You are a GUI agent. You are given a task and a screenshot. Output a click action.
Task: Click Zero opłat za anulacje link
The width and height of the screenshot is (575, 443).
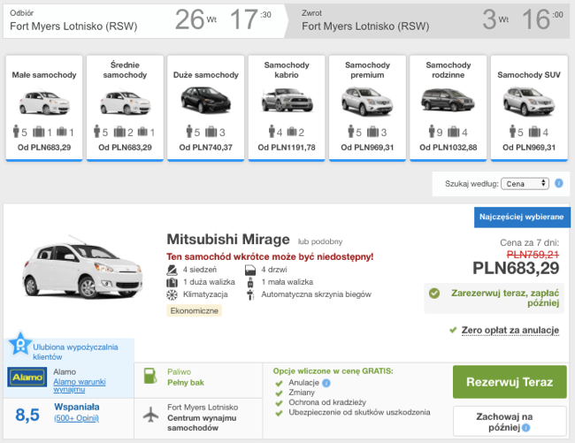(510, 330)
